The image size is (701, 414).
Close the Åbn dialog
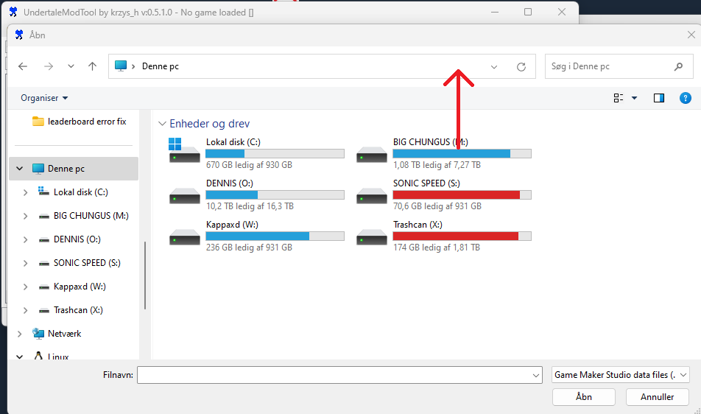click(x=691, y=35)
